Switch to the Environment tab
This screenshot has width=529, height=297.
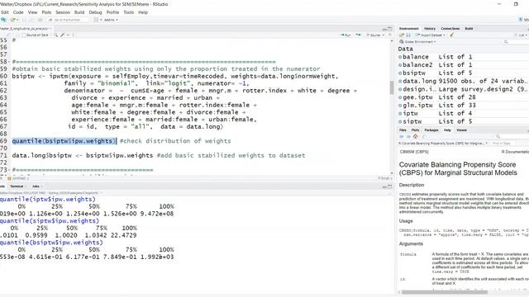coord(409,29)
